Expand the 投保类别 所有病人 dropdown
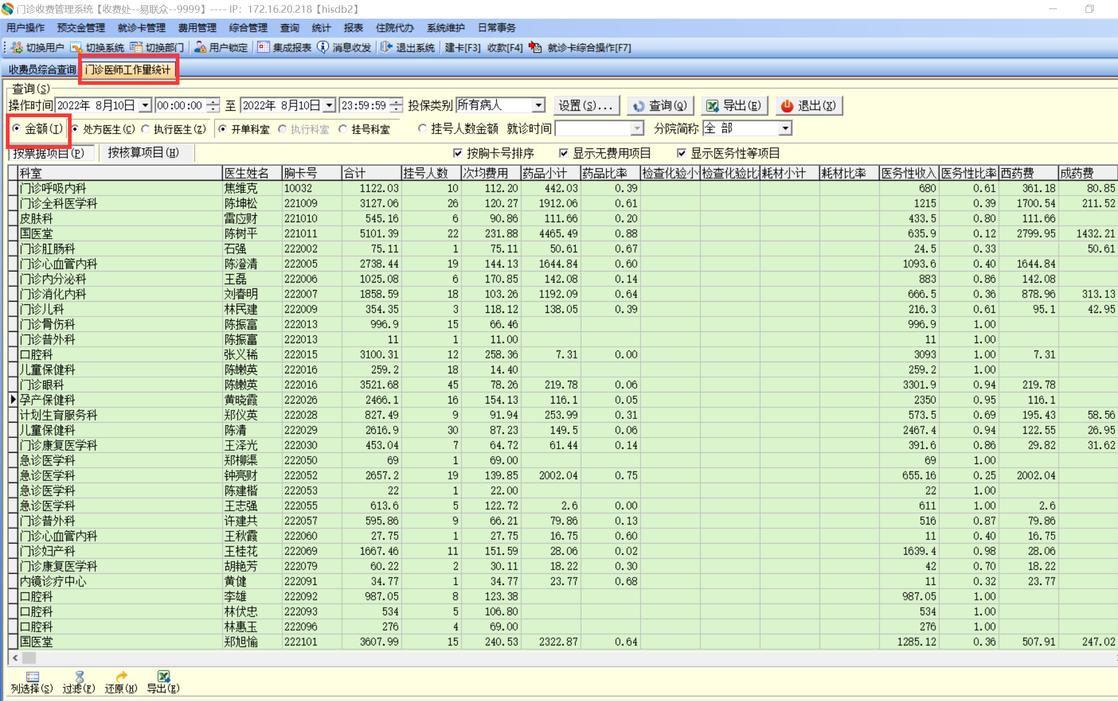Viewport: 1118px width, 701px height. (538, 105)
